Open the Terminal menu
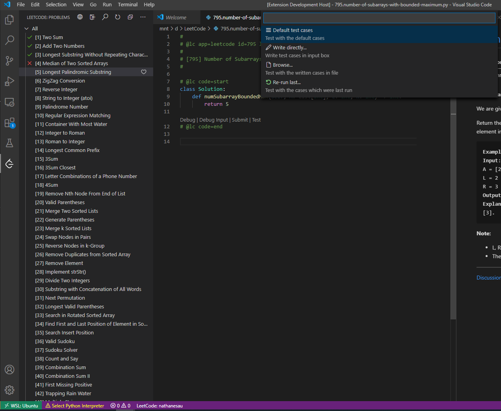 pyautogui.click(x=128, y=4)
